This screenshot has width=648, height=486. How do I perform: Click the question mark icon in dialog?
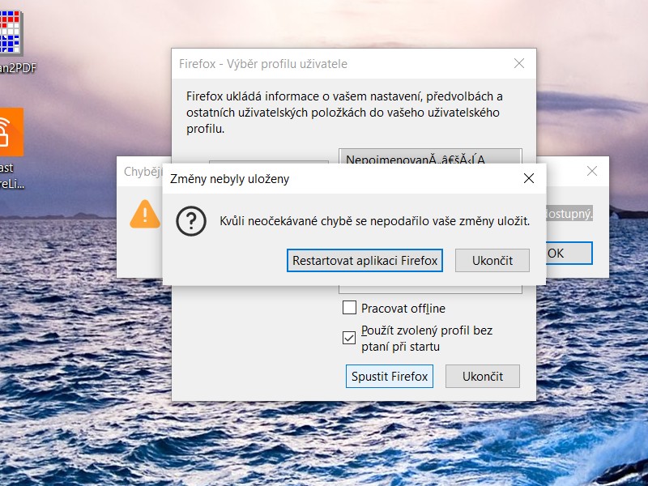[191, 221]
